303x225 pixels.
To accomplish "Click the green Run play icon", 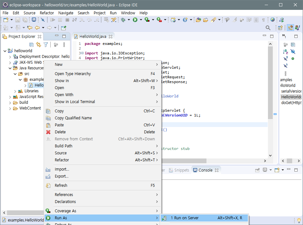I will click(135, 20).
